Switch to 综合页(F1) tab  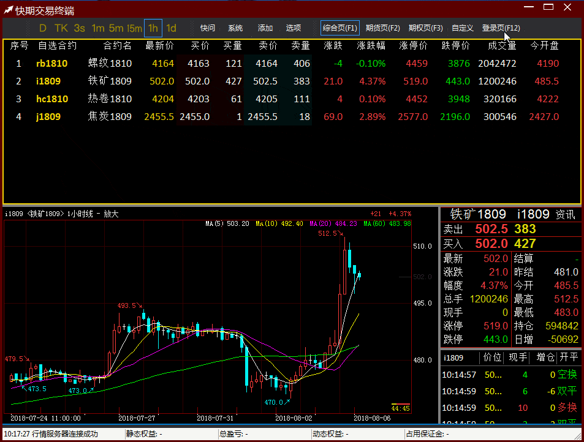(339, 28)
